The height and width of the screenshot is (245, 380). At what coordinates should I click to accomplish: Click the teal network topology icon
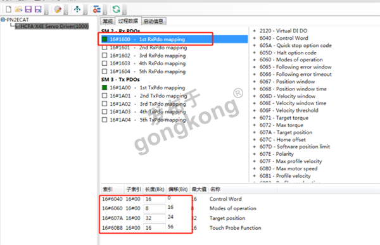[x=77, y=9]
